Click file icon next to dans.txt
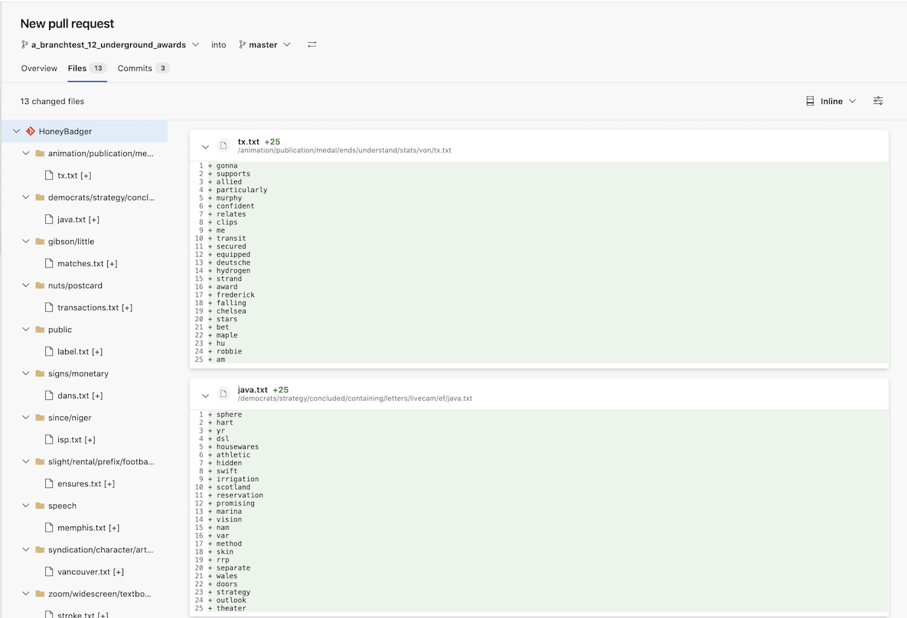The image size is (907, 618). click(49, 395)
